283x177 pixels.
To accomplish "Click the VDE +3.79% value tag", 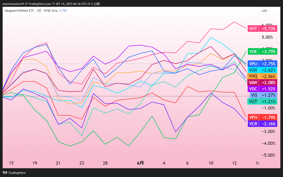I will (268, 52).
